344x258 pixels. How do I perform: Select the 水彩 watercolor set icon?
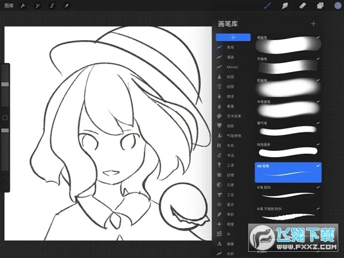pos(219,253)
